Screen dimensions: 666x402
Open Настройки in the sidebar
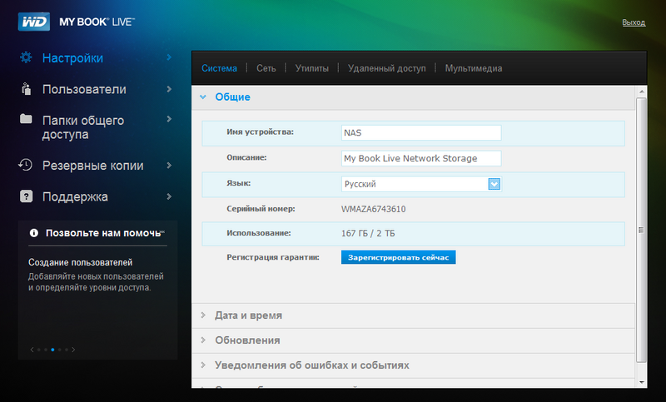[72, 57]
